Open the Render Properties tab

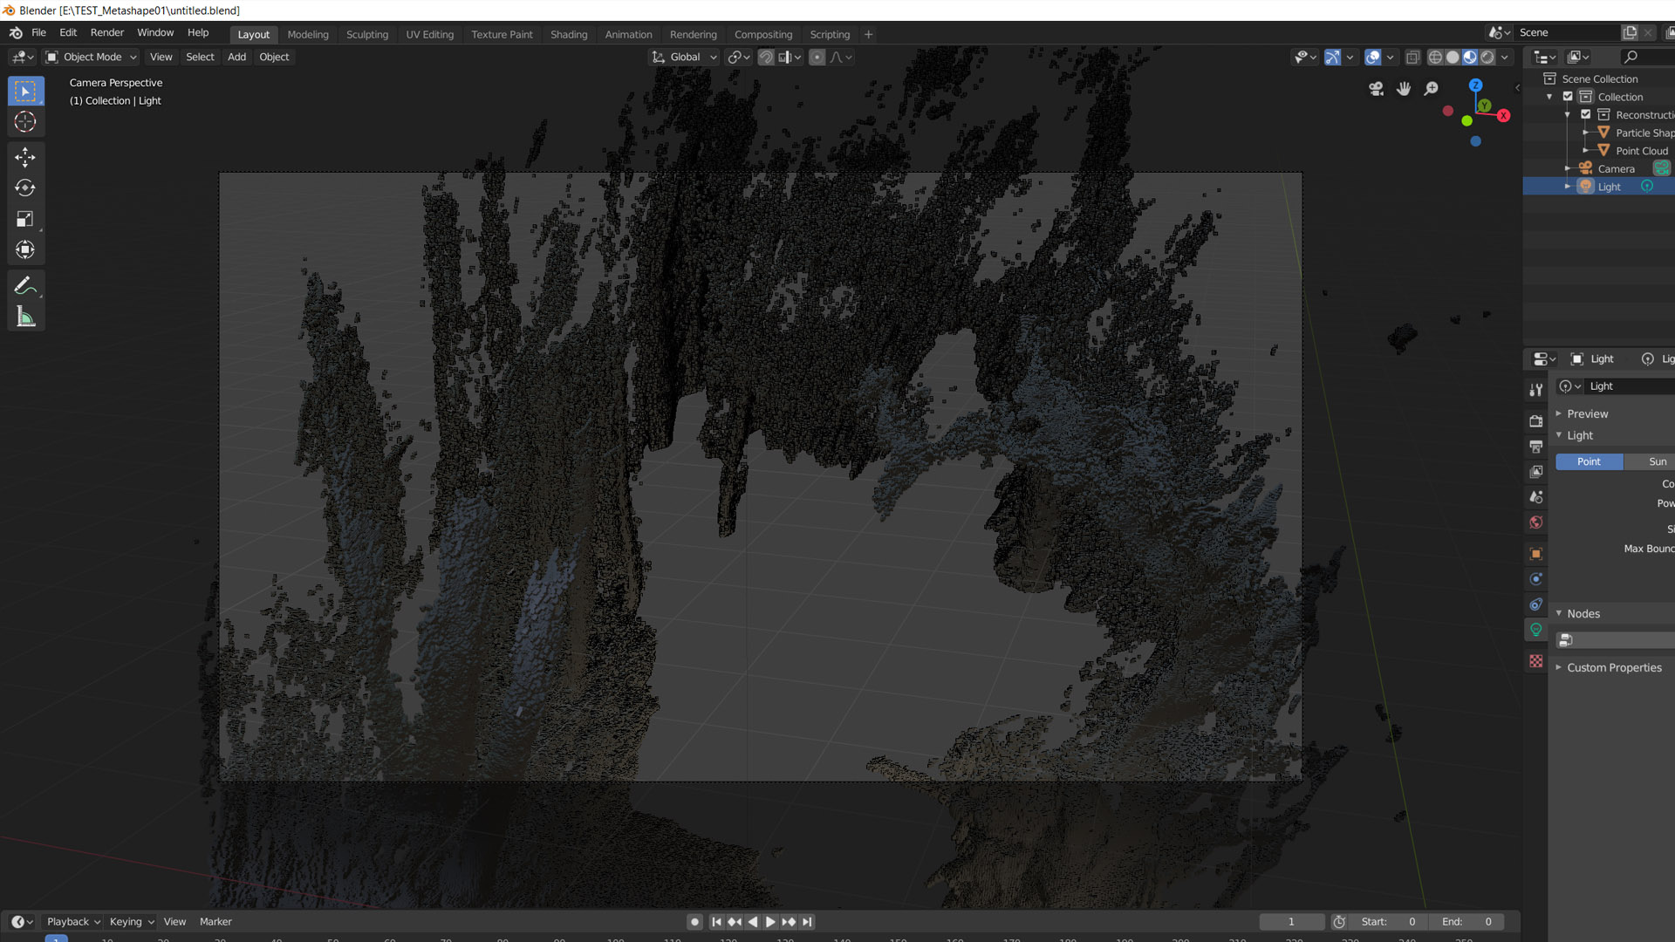click(1536, 421)
